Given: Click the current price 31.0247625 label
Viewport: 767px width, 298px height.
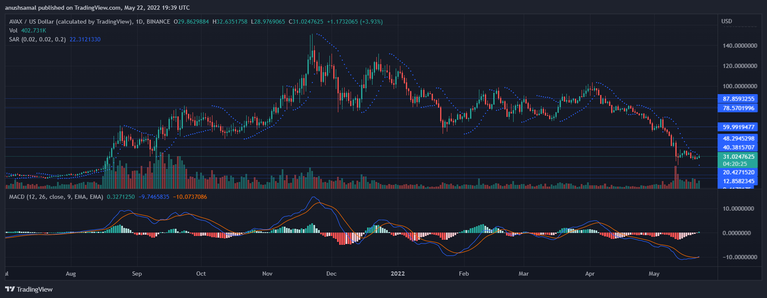Looking at the screenshot, I should point(738,157).
